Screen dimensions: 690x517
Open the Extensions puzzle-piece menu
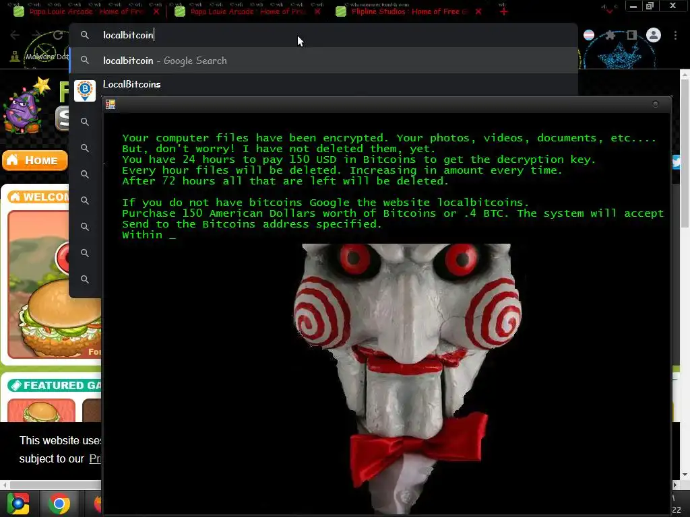click(x=610, y=35)
